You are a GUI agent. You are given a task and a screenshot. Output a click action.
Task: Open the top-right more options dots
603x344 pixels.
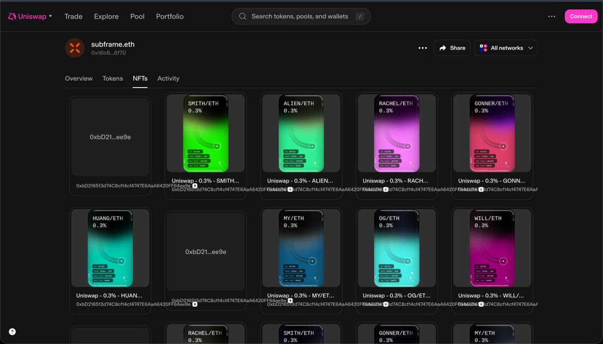pos(552,17)
